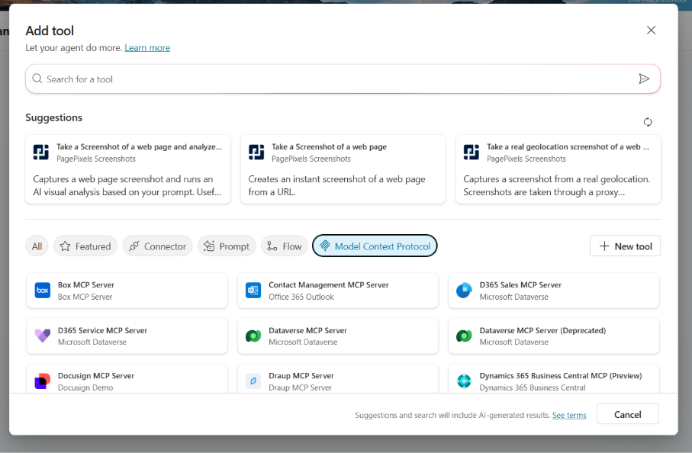Open the Learn more link

click(x=147, y=47)
